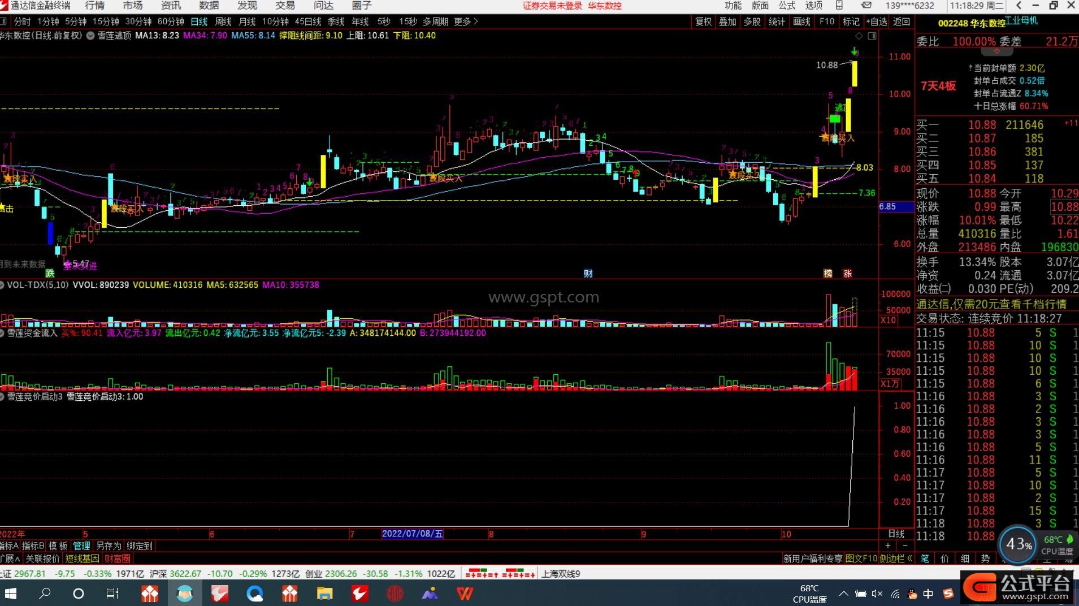The width and height of the screenshot is (1079, 606).
Task: Zoom out chart with minus button
Action: tap(905, 546)
